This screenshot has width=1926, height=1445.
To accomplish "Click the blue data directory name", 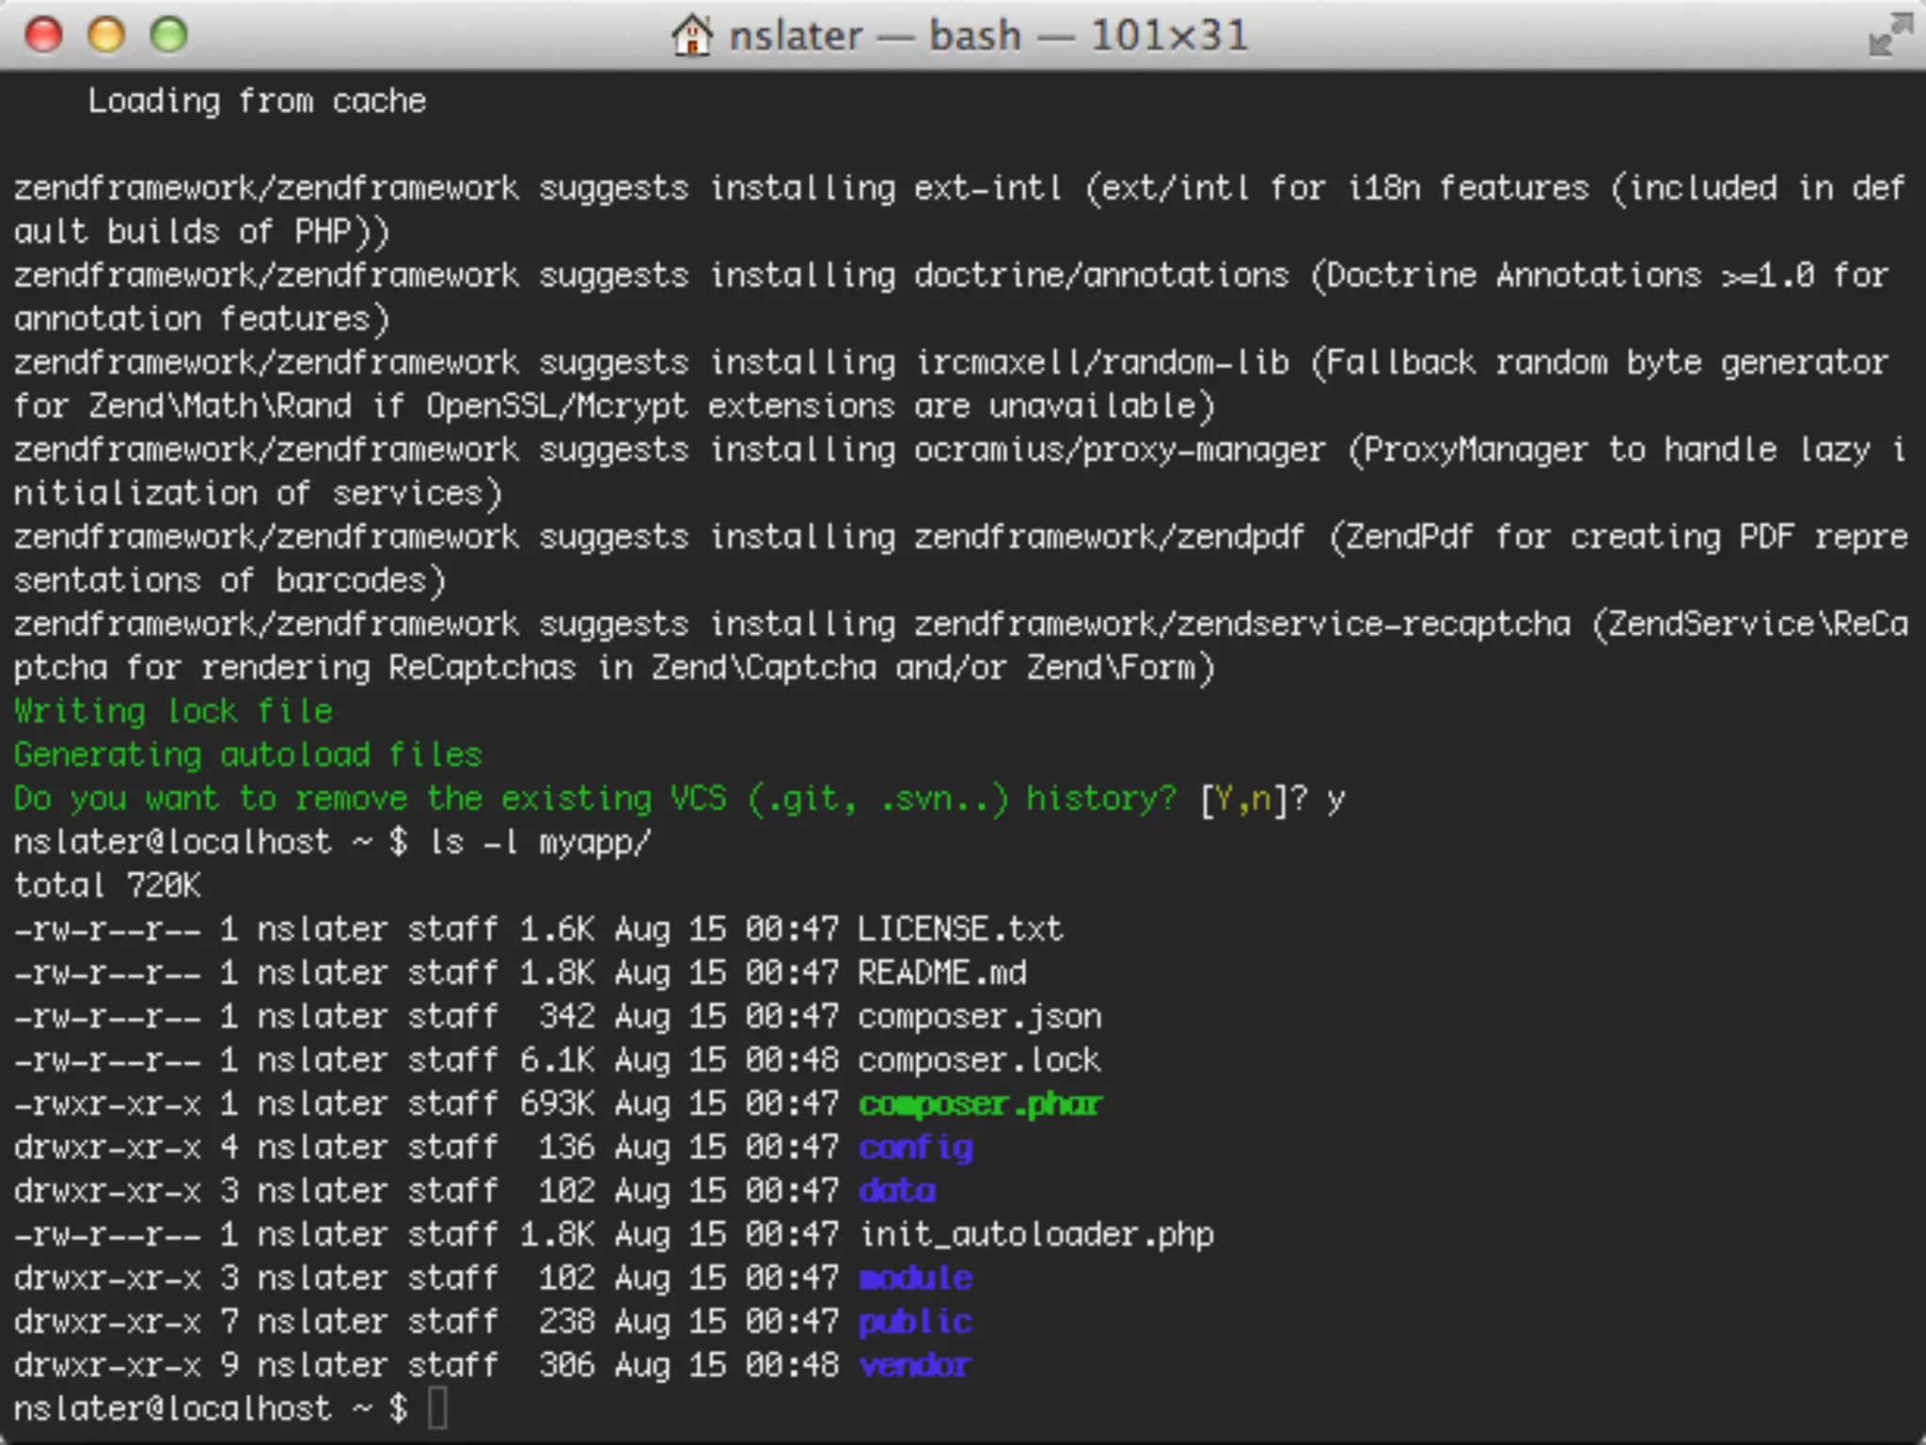I will tap(896, 1191).
